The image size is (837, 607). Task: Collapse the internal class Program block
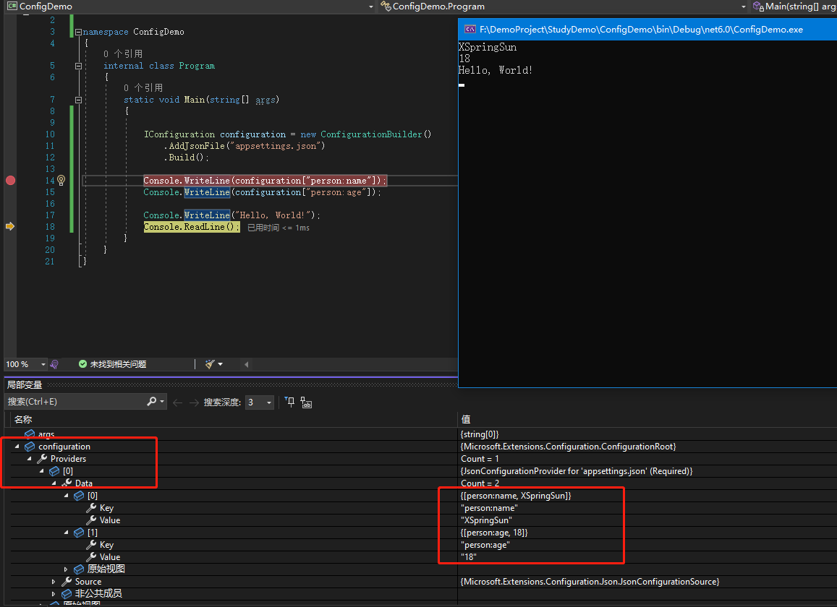[x=78, y=66]
